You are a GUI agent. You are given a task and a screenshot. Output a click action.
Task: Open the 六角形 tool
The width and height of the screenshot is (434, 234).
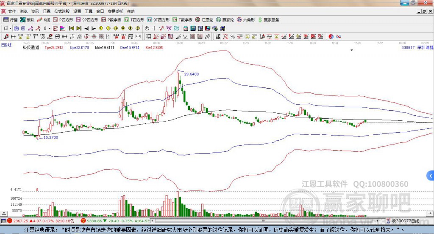click(246, 20)
